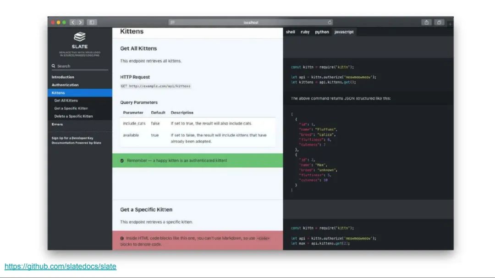Click the happy kitten reminder notice
This screenshot has width=495, height=278.
click(198, 160)
